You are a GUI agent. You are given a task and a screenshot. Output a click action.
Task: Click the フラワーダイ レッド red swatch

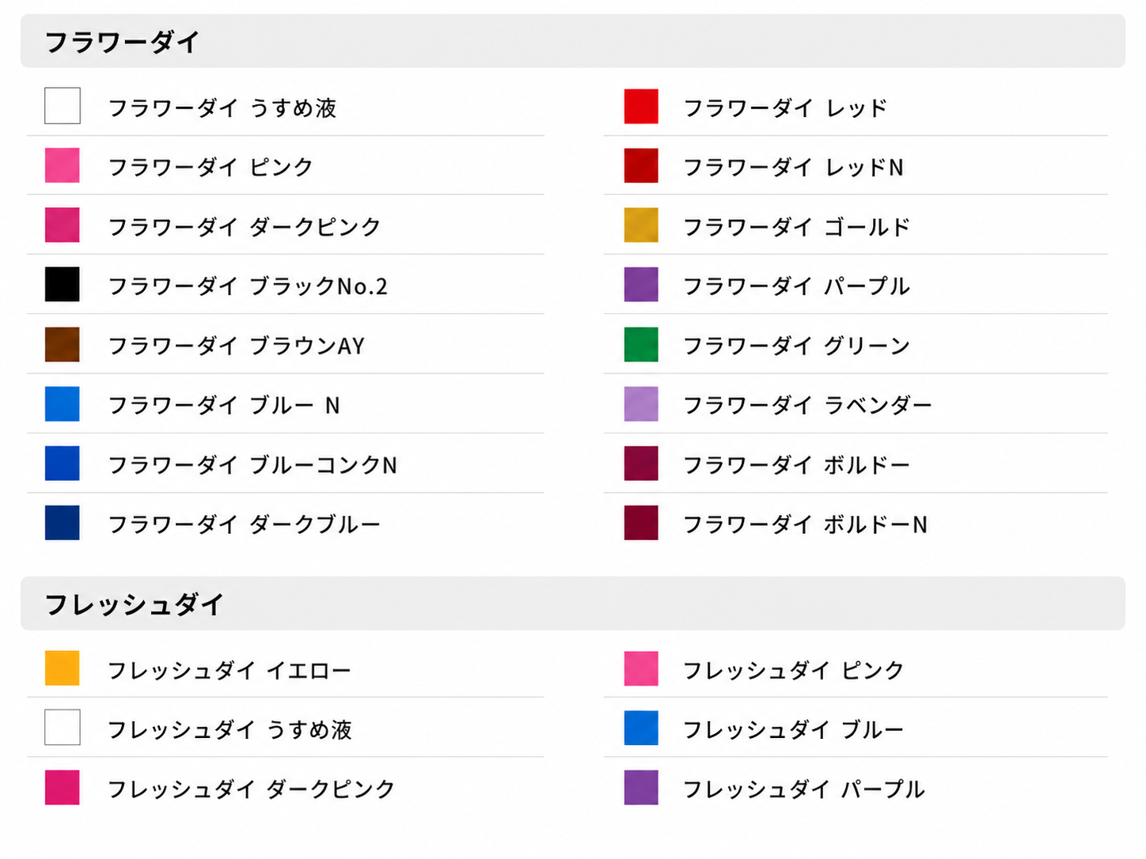tap(641, 106)
